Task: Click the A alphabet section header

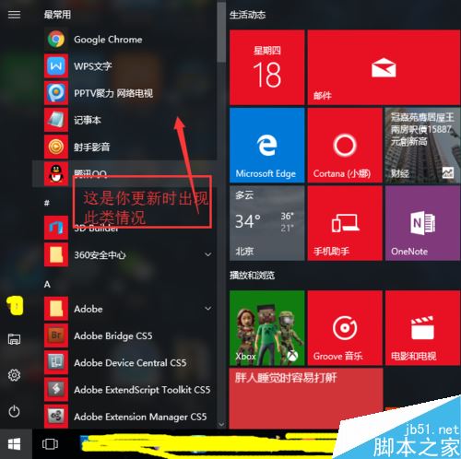Action: click(47, 284)
